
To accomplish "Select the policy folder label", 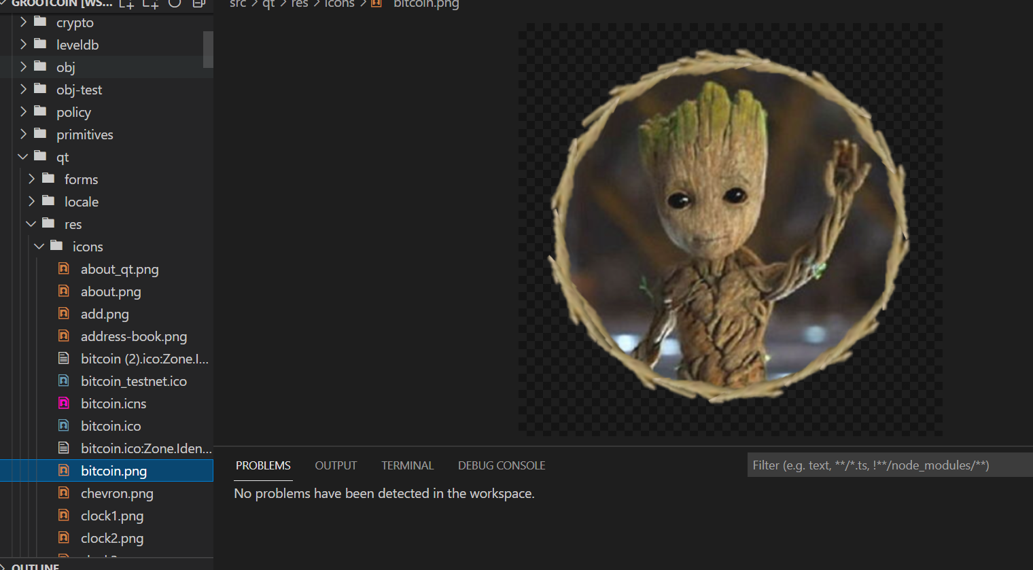I will pos(73,112).
